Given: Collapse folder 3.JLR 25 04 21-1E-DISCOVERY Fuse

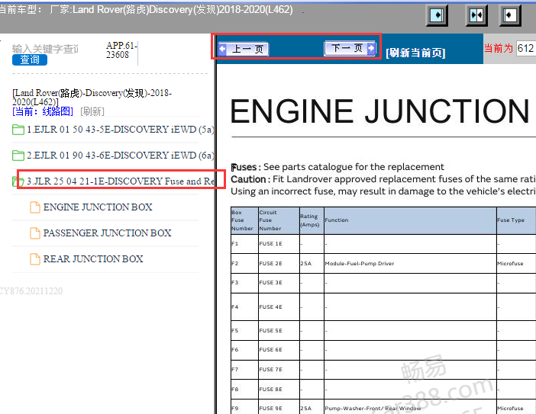Looking at the screenshot, I should pos(121,181).
